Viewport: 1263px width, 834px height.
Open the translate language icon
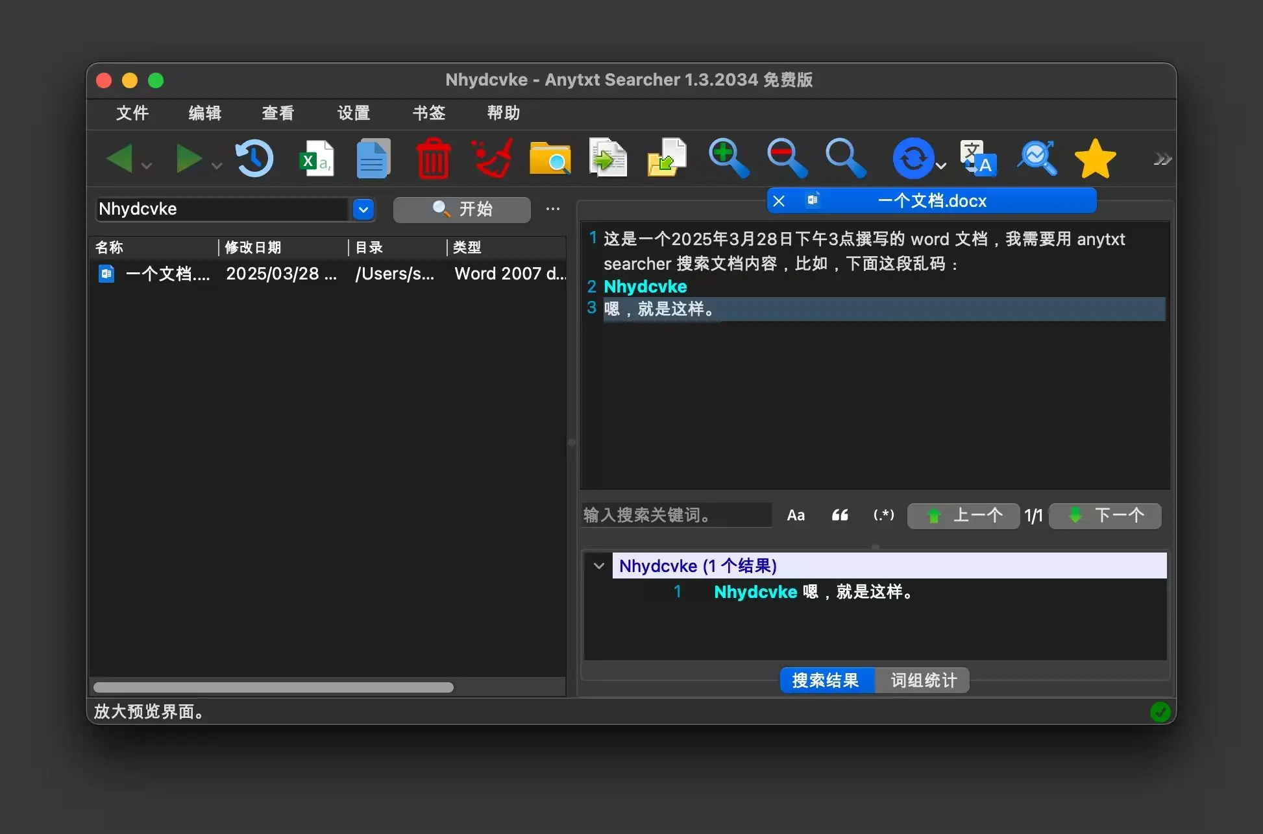click(x=978, y=158)
